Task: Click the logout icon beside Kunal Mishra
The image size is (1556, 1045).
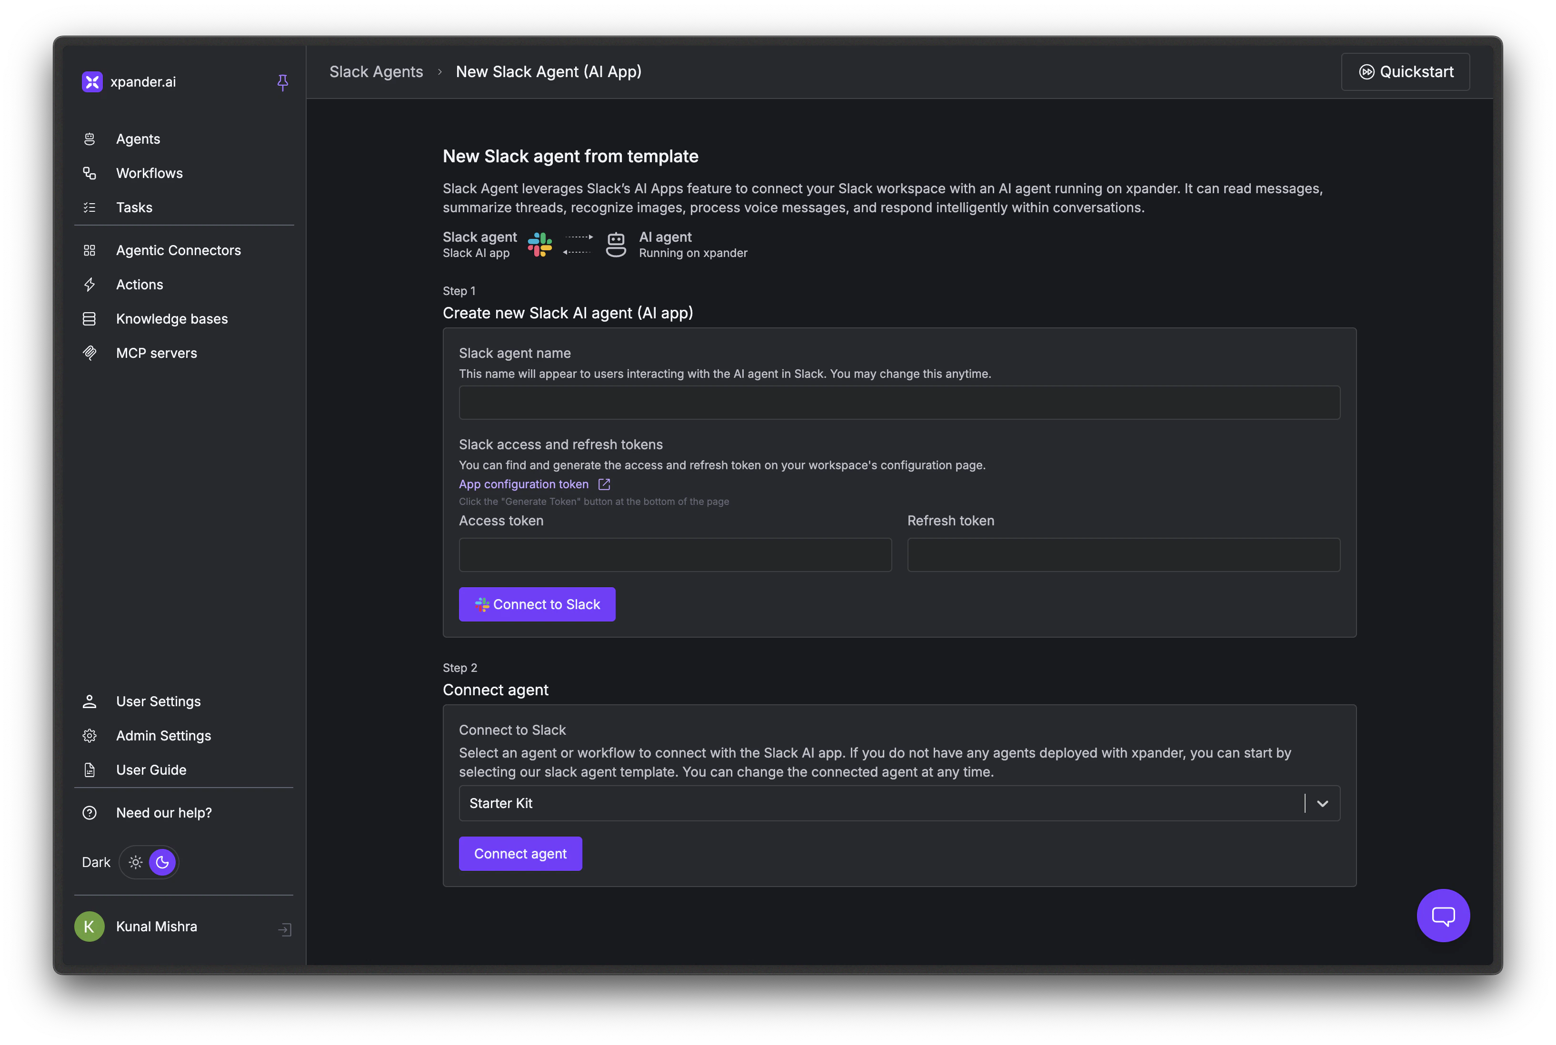Action: 285,929
